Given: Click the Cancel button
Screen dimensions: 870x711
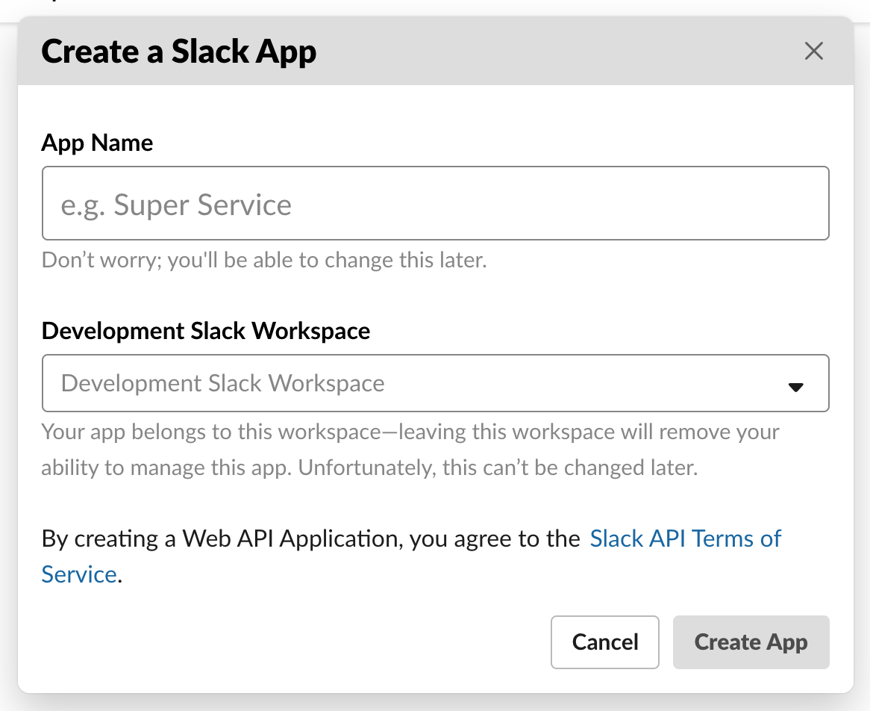Looking at the screenshot, I should click(x=604, y=642).
